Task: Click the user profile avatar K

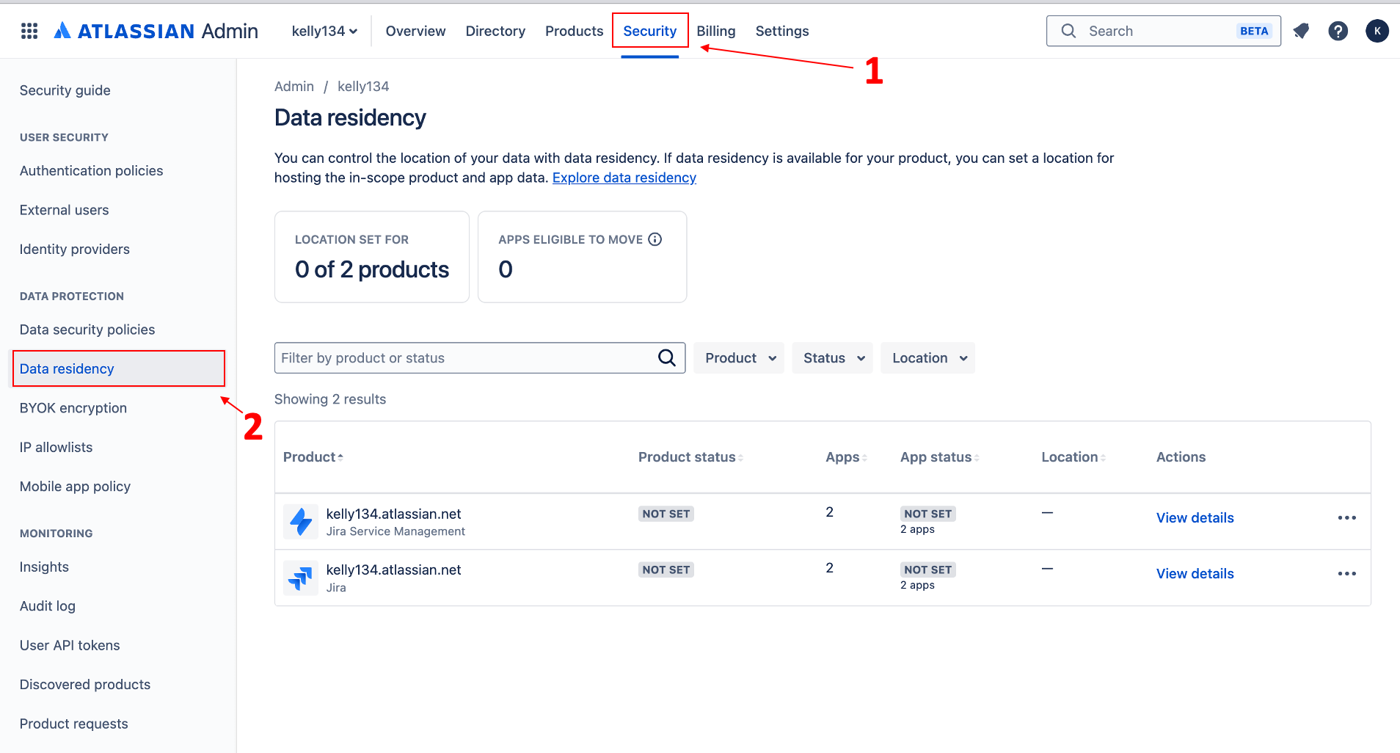Action: [1377, 31]
